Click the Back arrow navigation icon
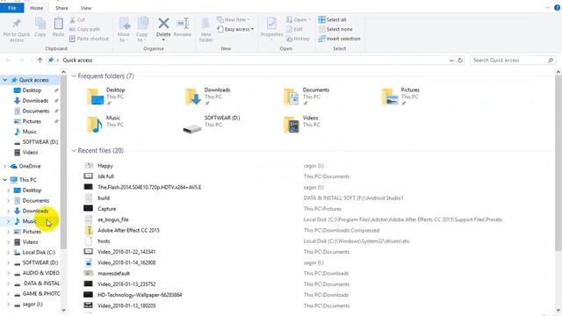 point(8,61)
